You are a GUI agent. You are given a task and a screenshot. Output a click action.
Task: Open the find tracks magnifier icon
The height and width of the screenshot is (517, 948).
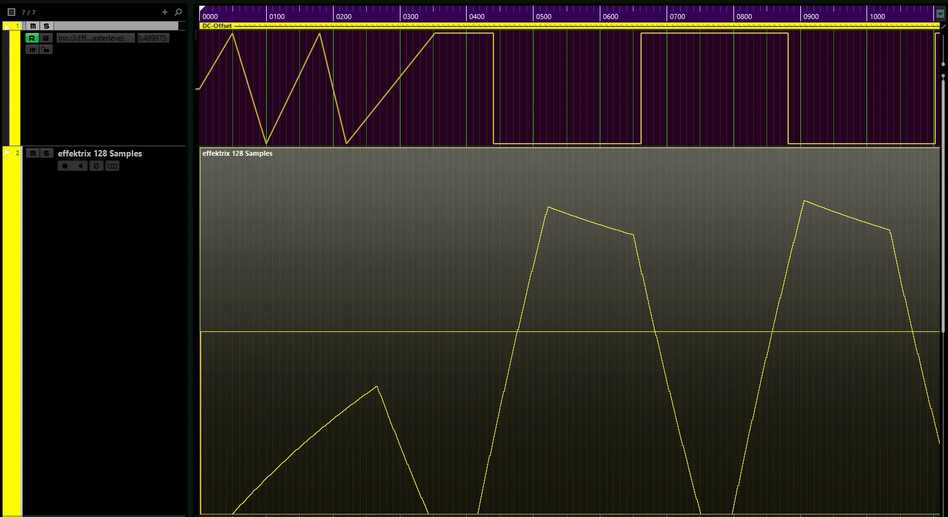(x=178, y=12)
